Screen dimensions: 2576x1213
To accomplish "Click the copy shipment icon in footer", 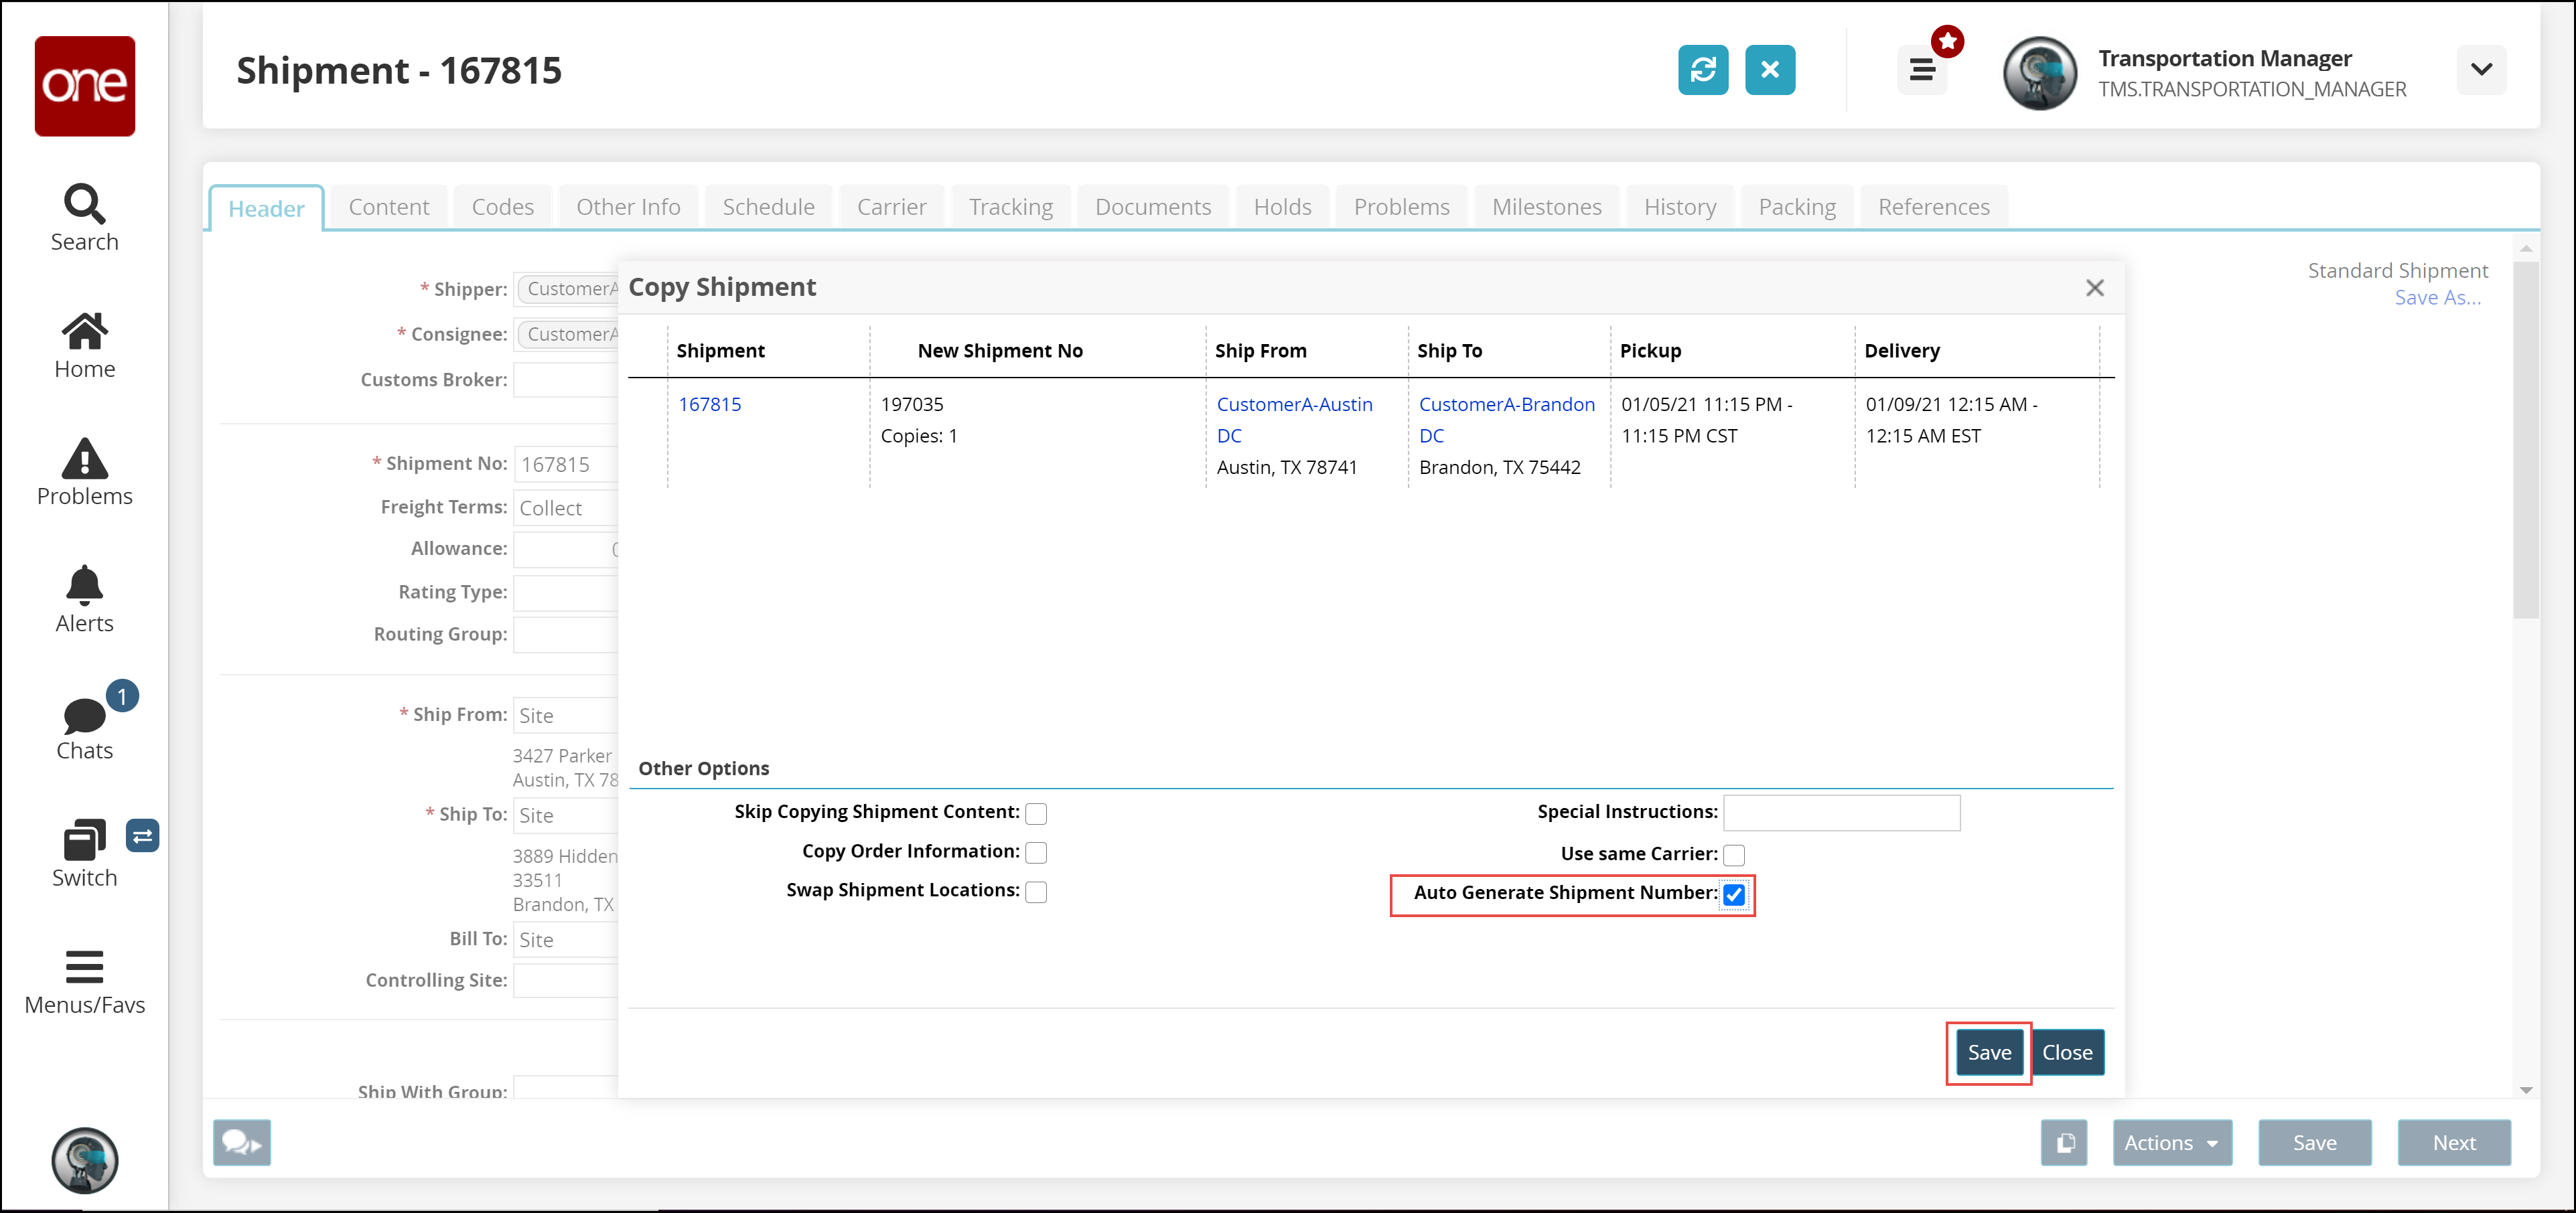I will click(x=2064, y=1142).
